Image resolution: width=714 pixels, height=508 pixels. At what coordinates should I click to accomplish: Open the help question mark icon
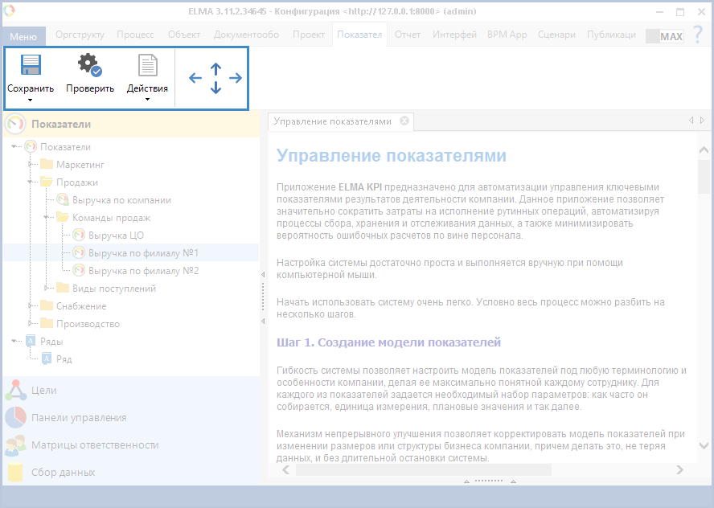(698, 35)
